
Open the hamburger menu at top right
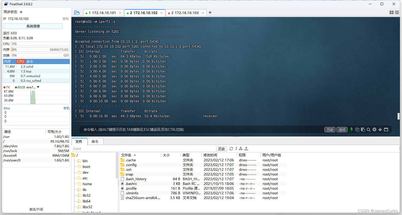[x=397, y=13]
